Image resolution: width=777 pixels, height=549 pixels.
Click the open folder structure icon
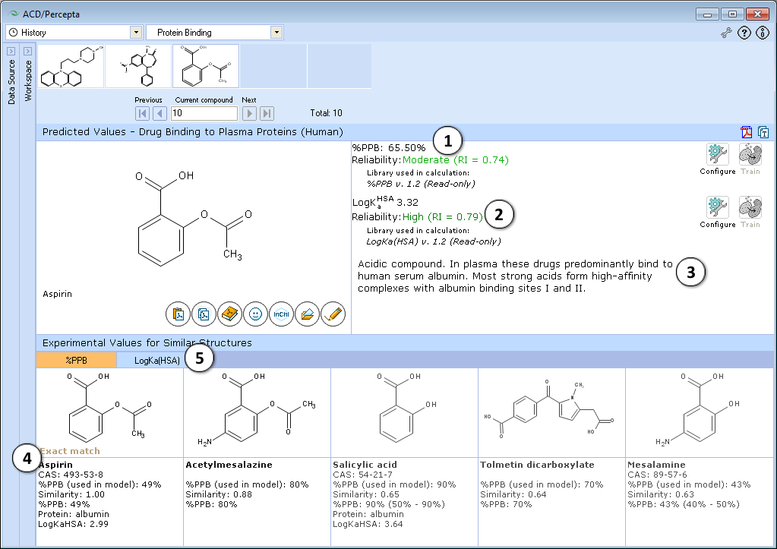[x=308, y=314]
